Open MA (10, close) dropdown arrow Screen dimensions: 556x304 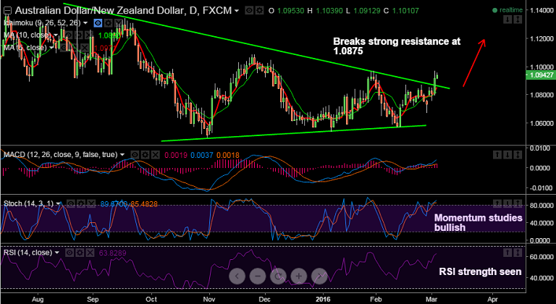(x=56, y=35)
